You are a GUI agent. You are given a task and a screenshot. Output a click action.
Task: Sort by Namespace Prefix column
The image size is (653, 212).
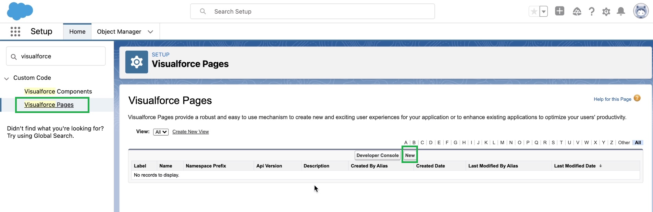206,166
